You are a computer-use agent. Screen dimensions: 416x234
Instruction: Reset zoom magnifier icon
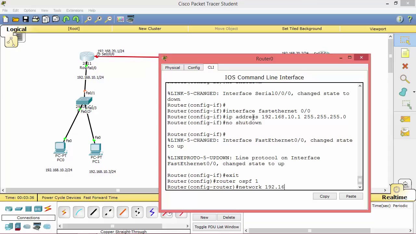(98, 19)
